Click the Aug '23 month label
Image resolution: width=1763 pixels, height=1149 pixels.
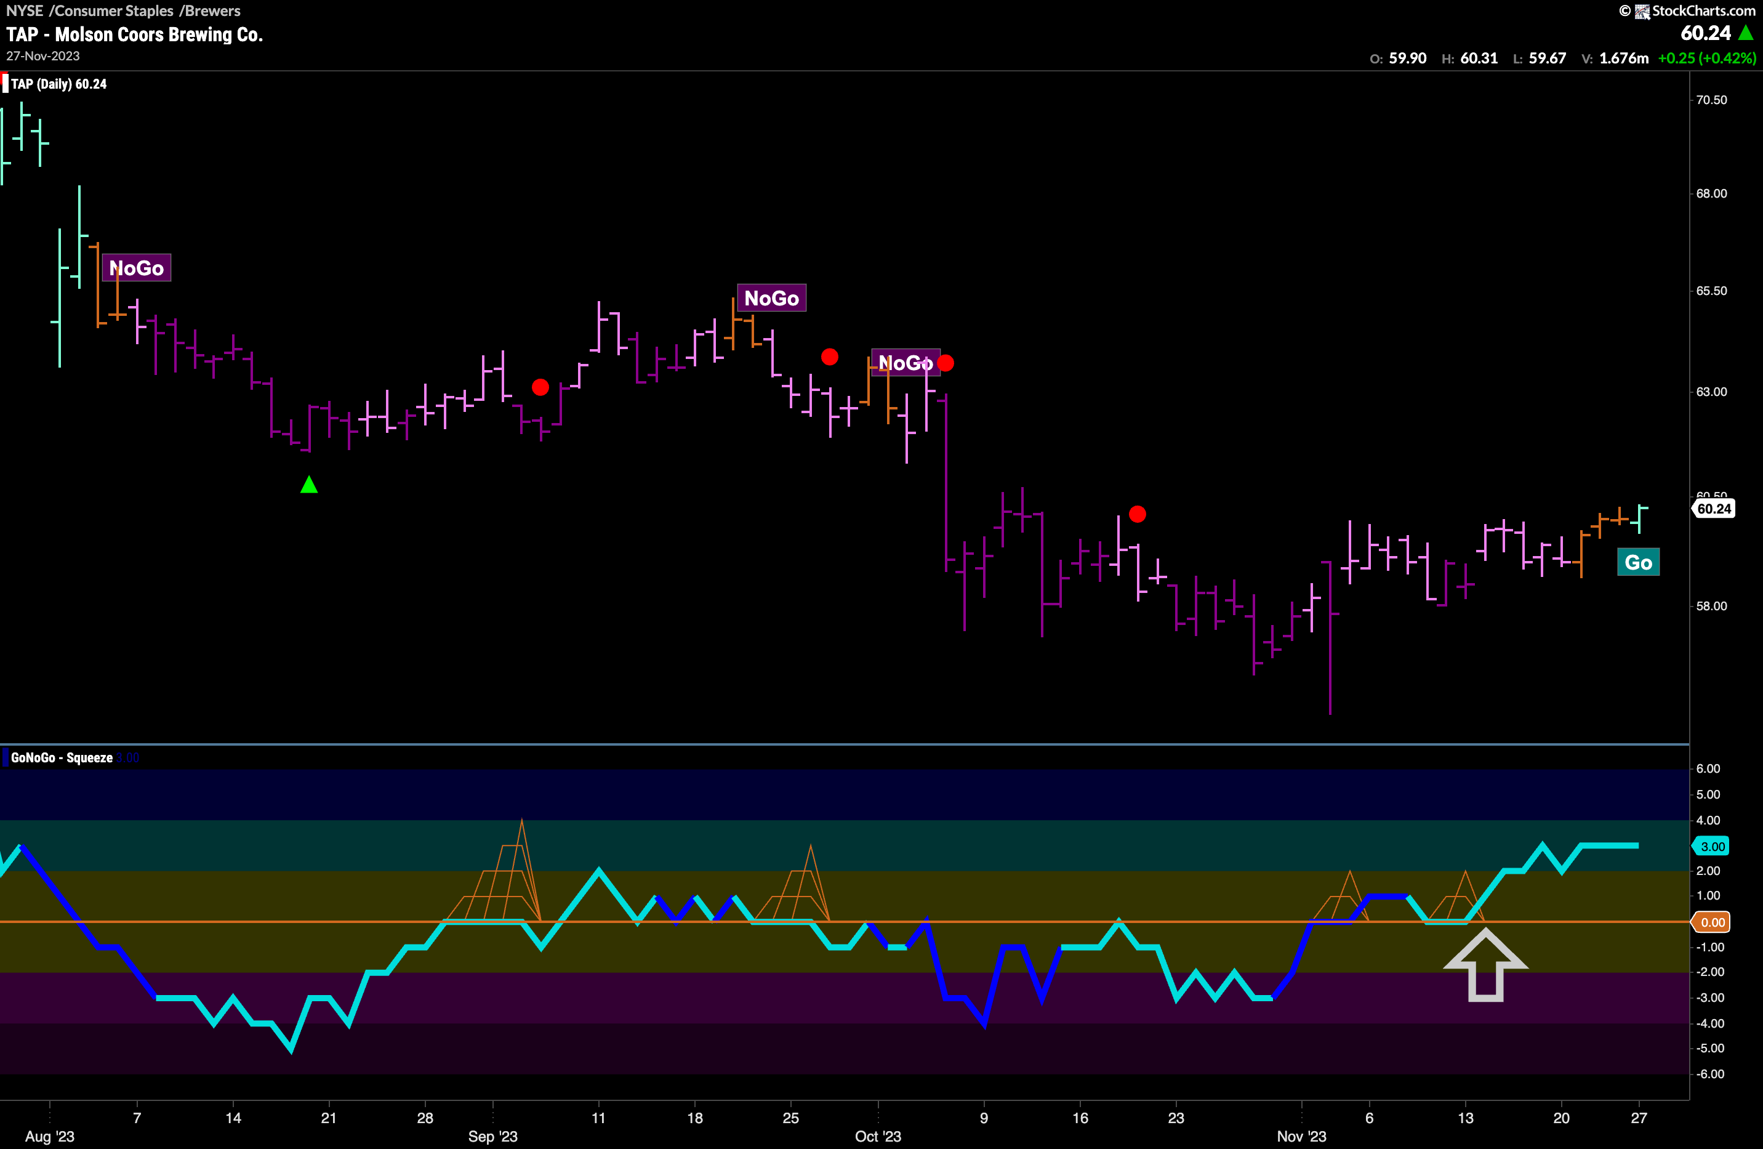[50, 1137]
